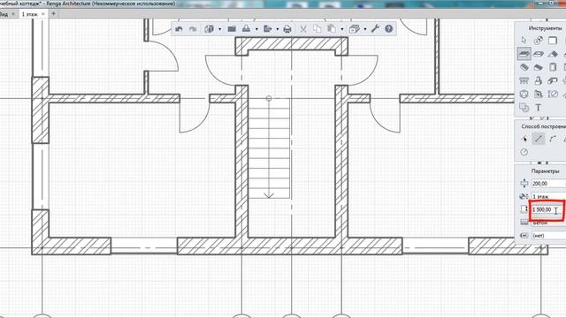Screen dimensions: 566x318
Task: Open the (нет) mark dropdown
Action: point(548,236)
